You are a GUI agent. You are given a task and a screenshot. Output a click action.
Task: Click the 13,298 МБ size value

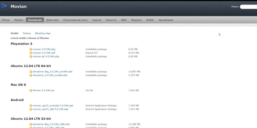pos(134,124)
